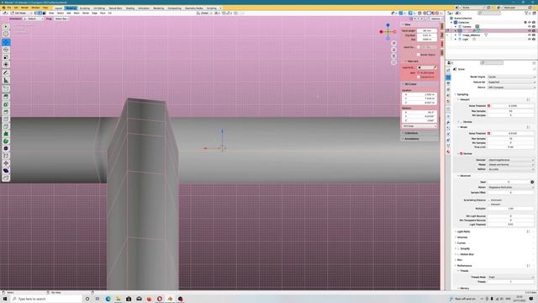Expand the Camera item in outliner
Image resolution: width=538 pixels, height=303 pixels.
[456, 26]
